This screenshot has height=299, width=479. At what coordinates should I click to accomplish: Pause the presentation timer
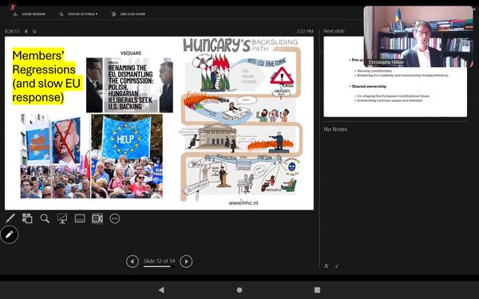[26, 31]
